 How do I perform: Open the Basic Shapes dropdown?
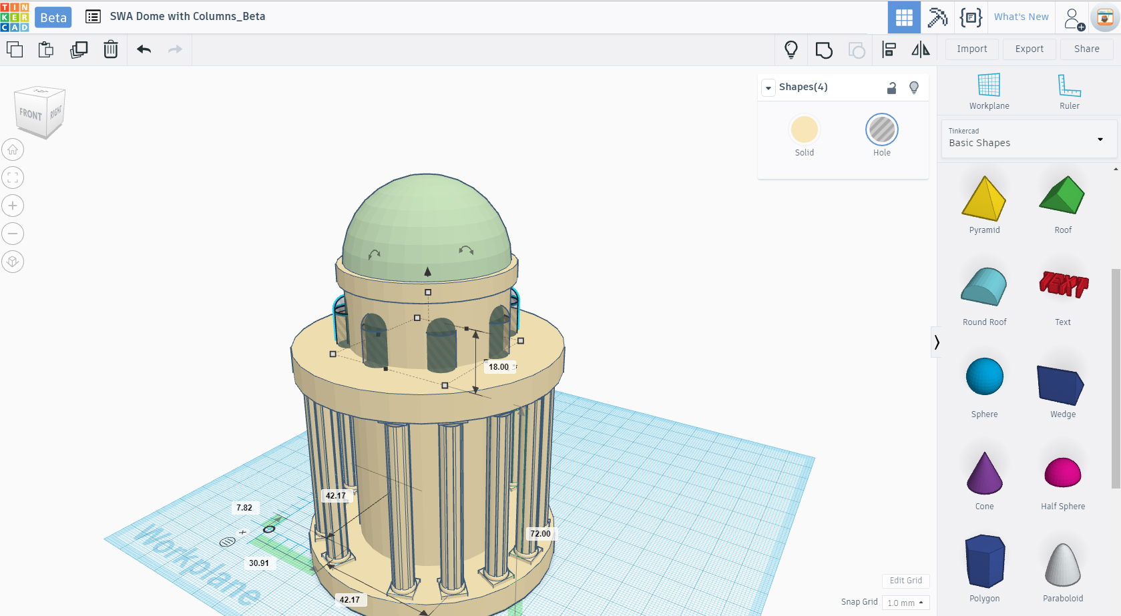(x=1029, y=139)
